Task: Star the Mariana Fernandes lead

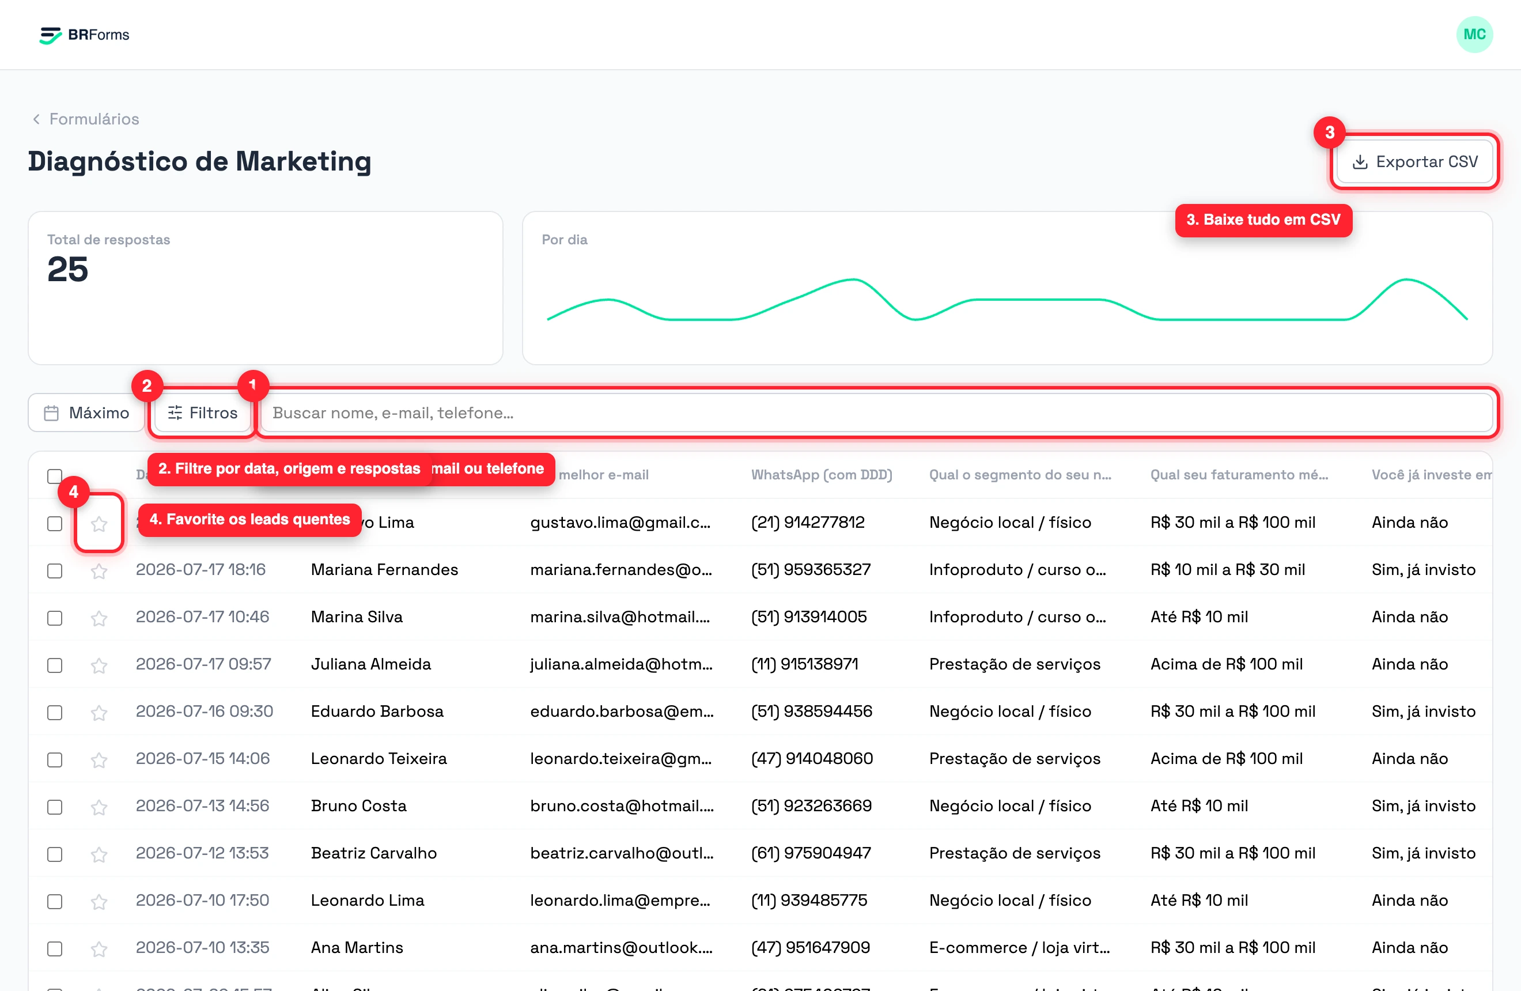Action: coord(99,571)
